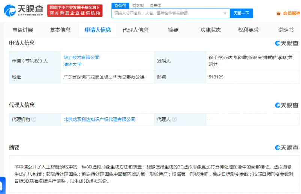
Task: Open 北京龙双利达知识产权代理有限公司 link
Action: click(x=99, y=119)
